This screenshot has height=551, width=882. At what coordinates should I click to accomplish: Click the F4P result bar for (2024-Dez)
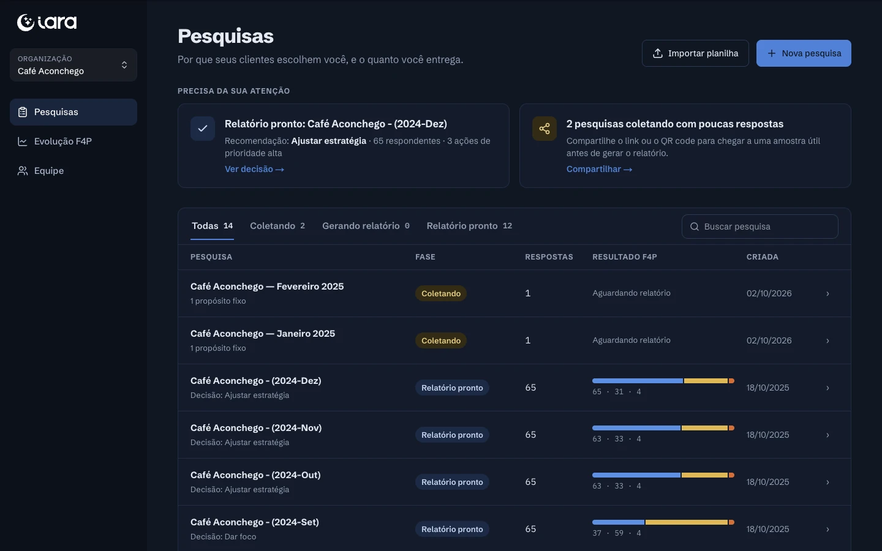[x=663, y=381]
